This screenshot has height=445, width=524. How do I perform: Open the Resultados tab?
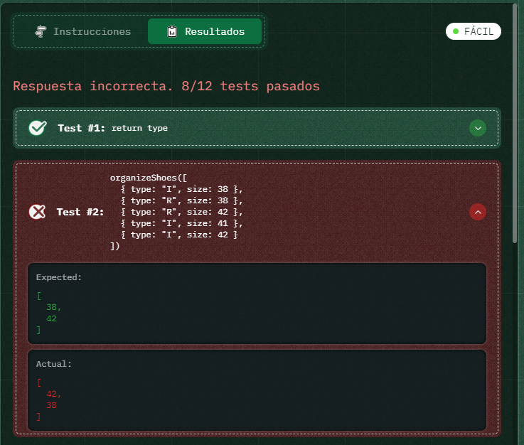click(x=205, y=31)
